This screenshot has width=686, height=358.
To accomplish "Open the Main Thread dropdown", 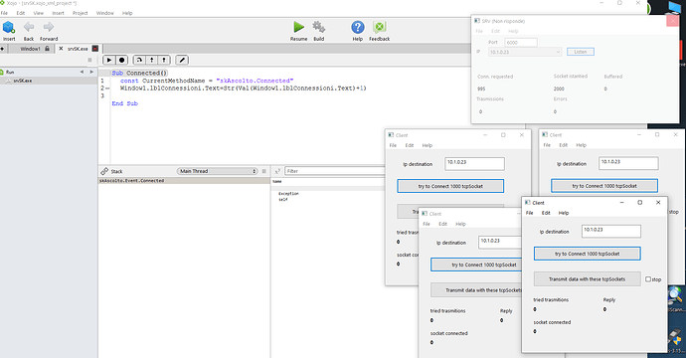I will coord(218,171).
